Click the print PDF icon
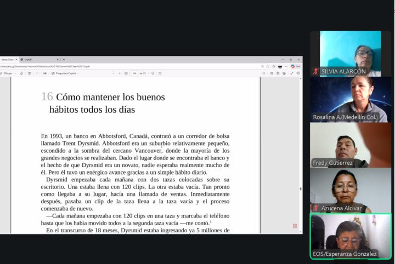This screenshot has width=395, height=264. click(271, 73)
